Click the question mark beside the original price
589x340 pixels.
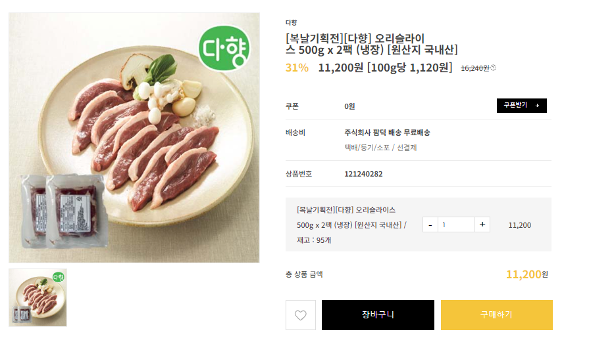click(x=494, y=68)
